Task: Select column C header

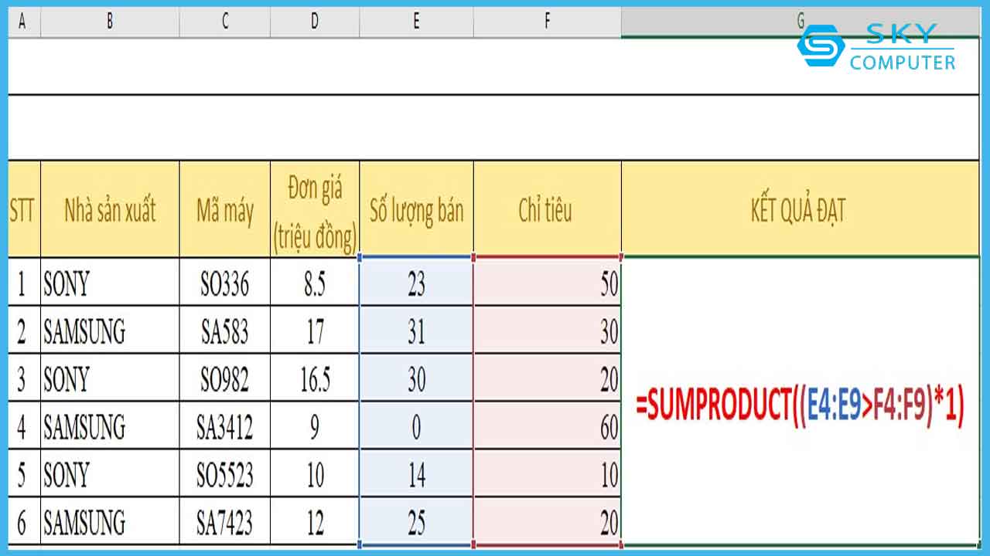Action: pos(225,22)
